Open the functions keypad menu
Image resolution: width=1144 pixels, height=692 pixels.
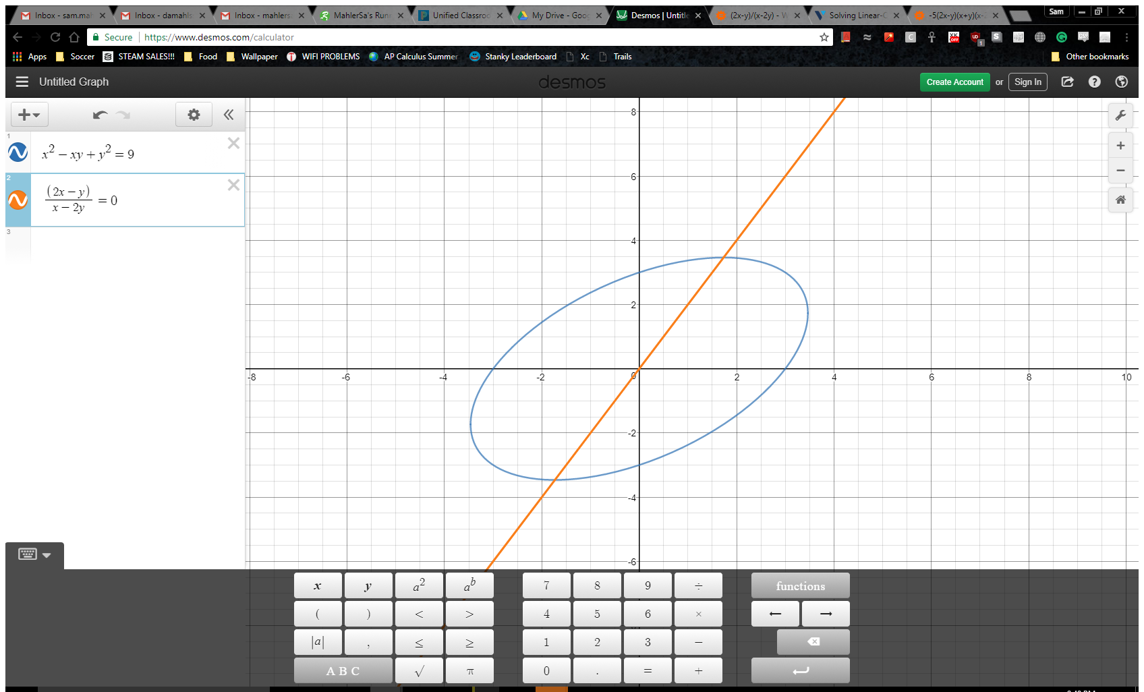click(x=800, y=586)
